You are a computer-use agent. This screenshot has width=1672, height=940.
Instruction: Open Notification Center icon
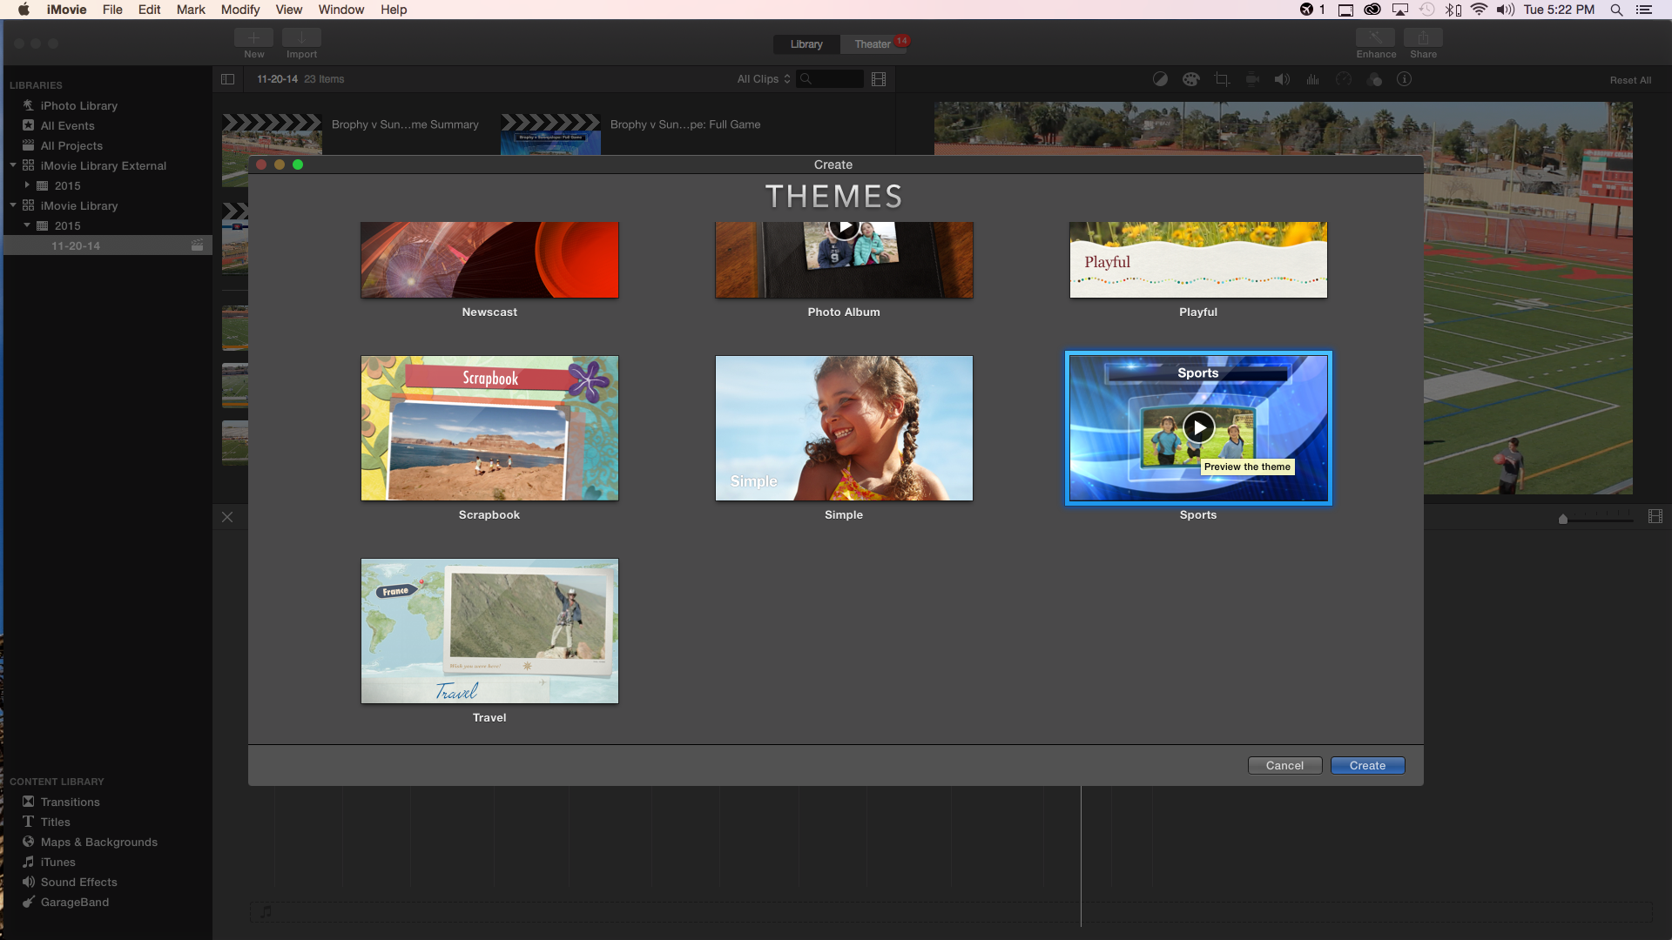point(1644,10)
